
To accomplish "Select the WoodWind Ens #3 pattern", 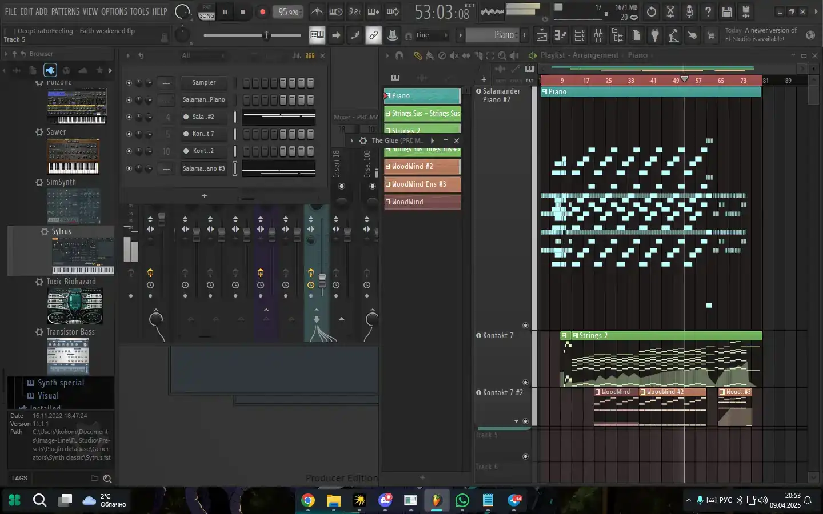I will coord(422,184).
